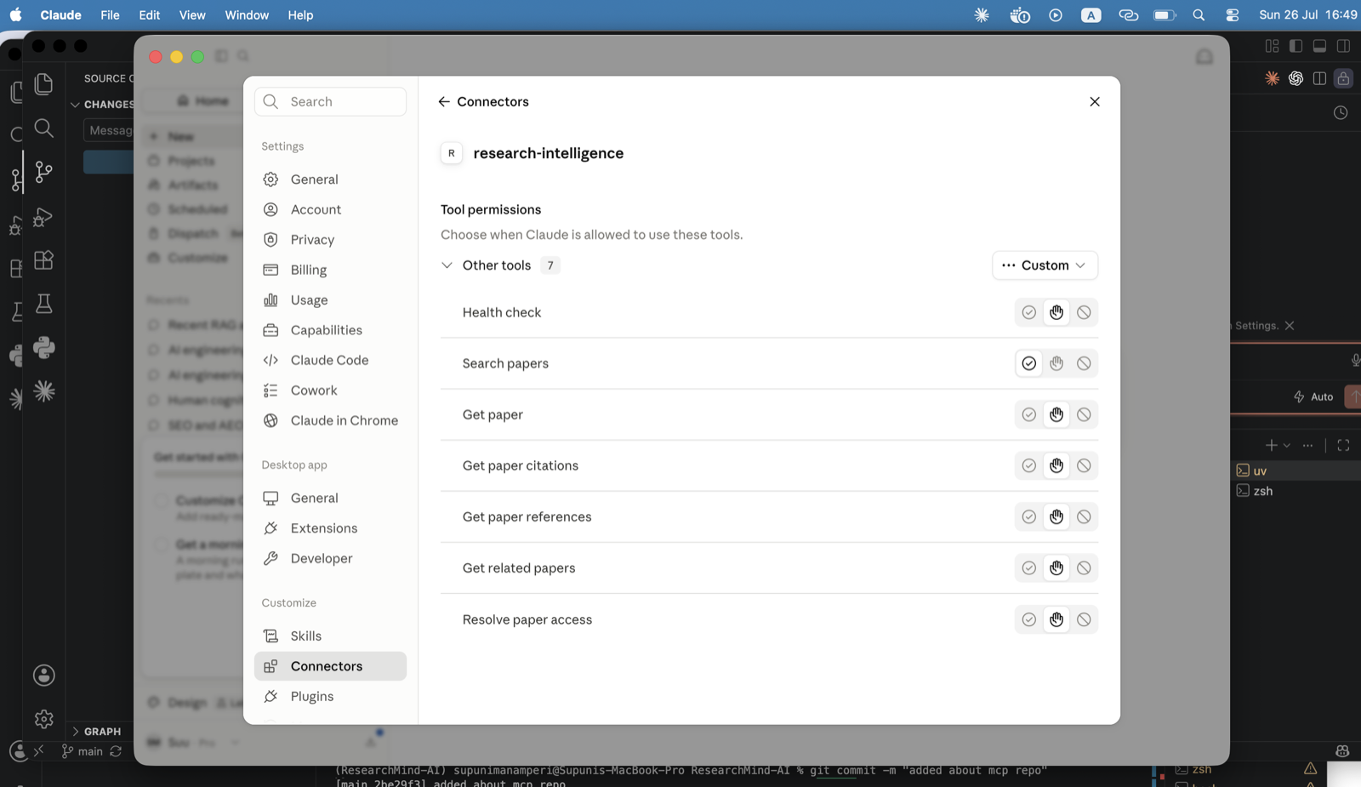Allow Get related papers always
The image size is (1361, 787).
[x=1028, y=567]
